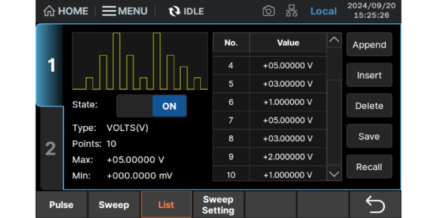The width and height of the screenshot is (437, 218).
Task: Select the List tab
Action: click(x=166, y=205)
